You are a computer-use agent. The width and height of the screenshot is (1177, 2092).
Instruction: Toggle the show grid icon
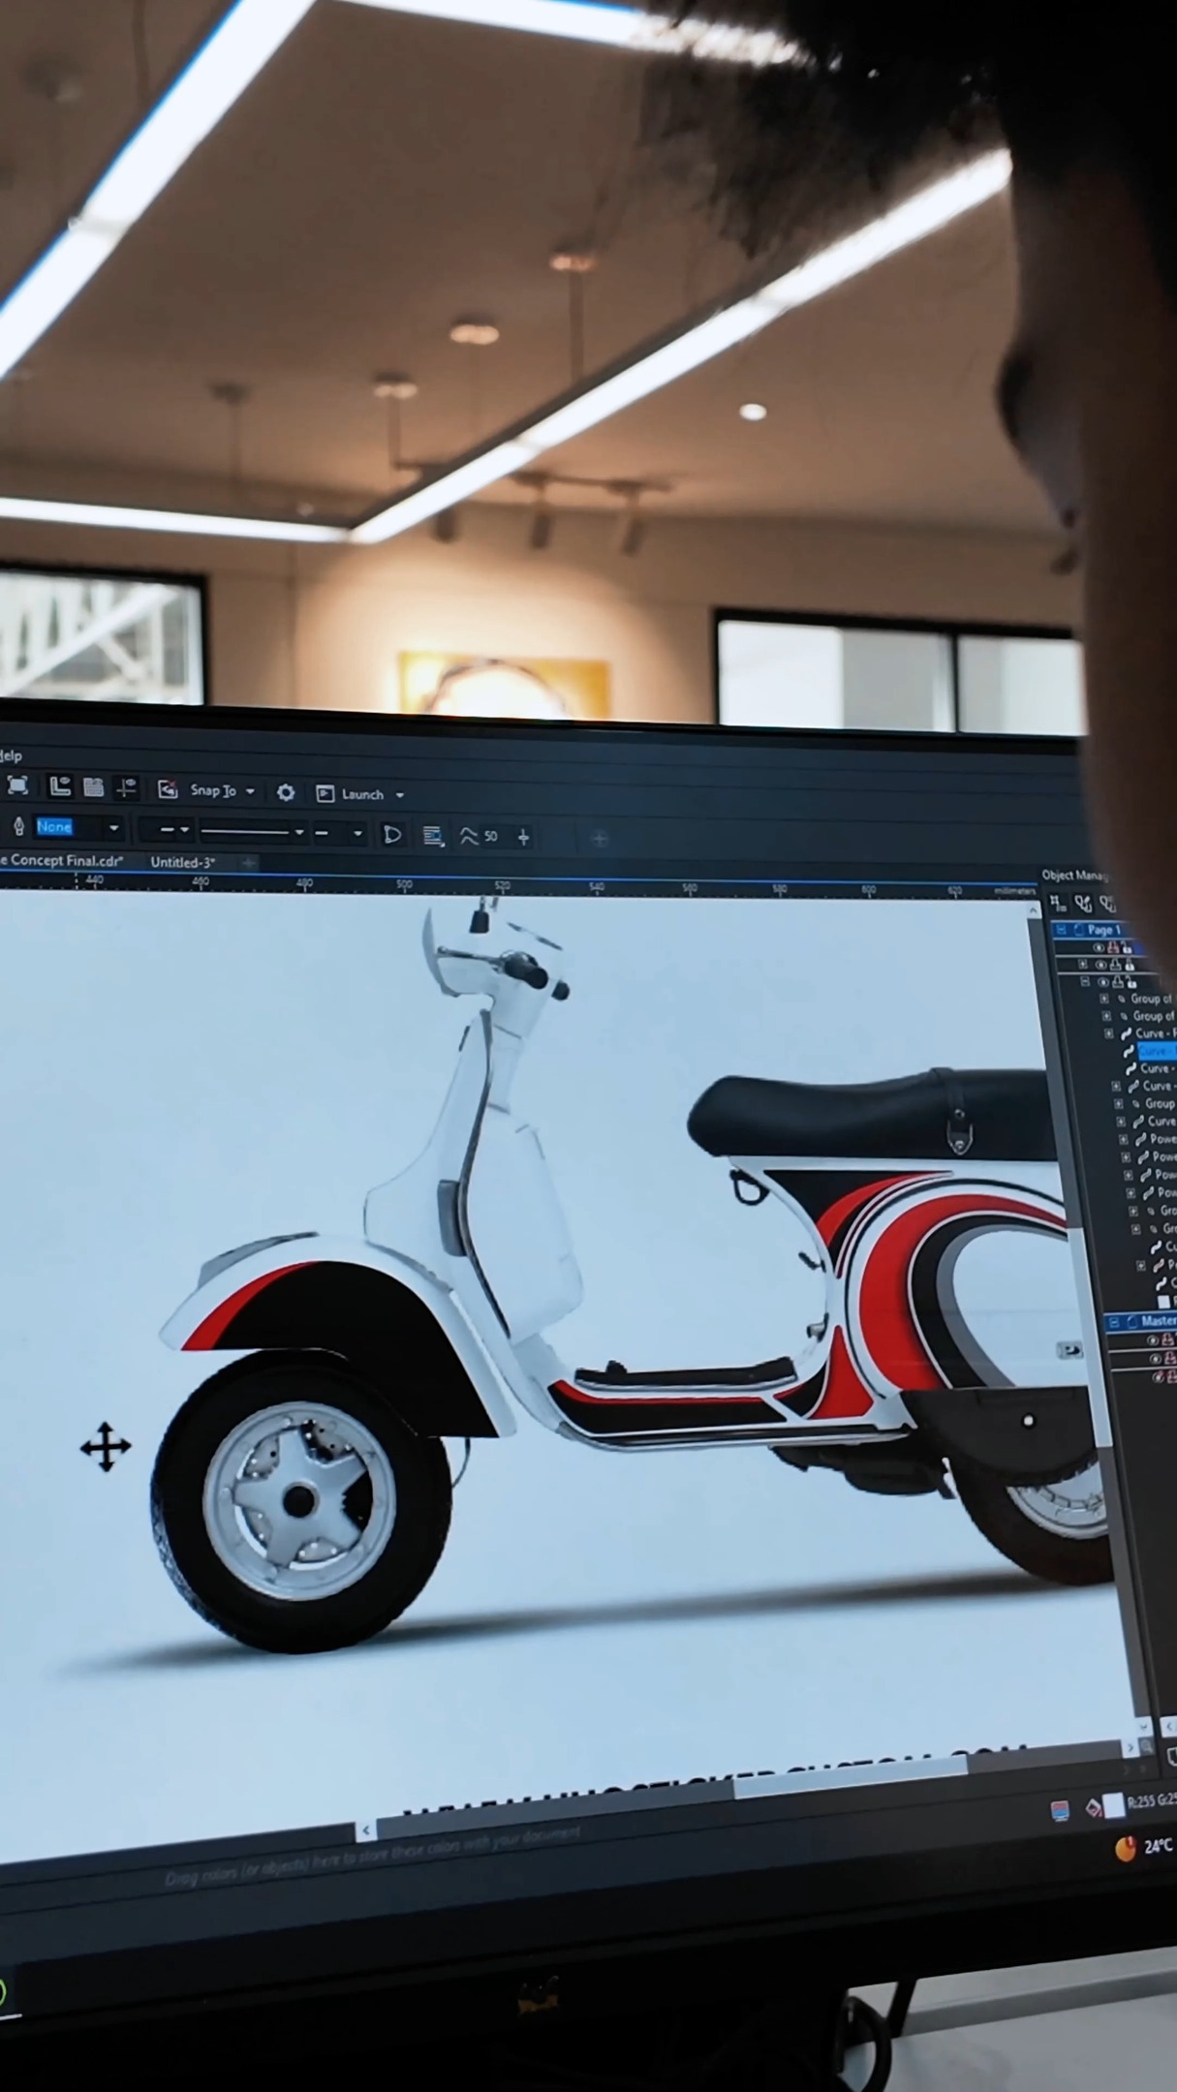[x=93, y=787]
